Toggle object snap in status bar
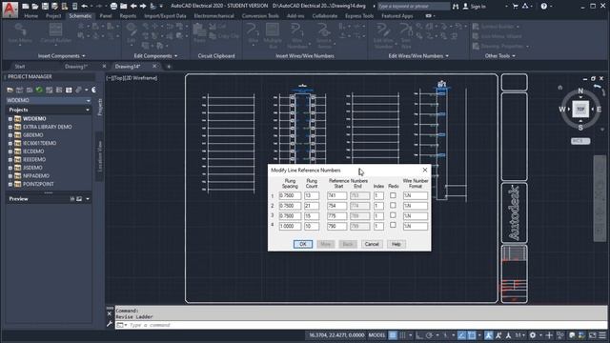Screen dimensions: 610x343 point(472,334)
